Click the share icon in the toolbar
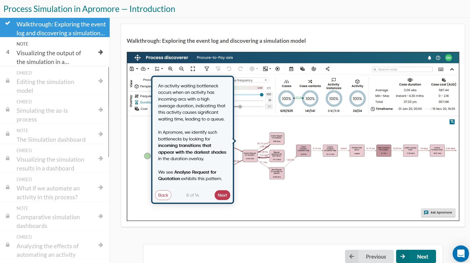Viewport: 470px width, 263px height. pyautogui.click(x=327, y=69)
